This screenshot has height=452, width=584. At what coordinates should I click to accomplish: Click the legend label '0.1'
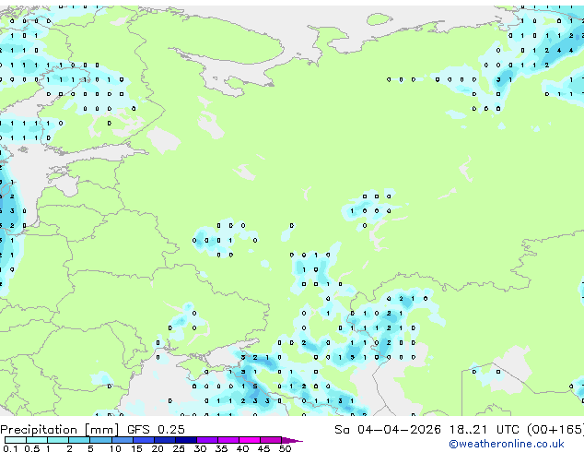[10, 448]
